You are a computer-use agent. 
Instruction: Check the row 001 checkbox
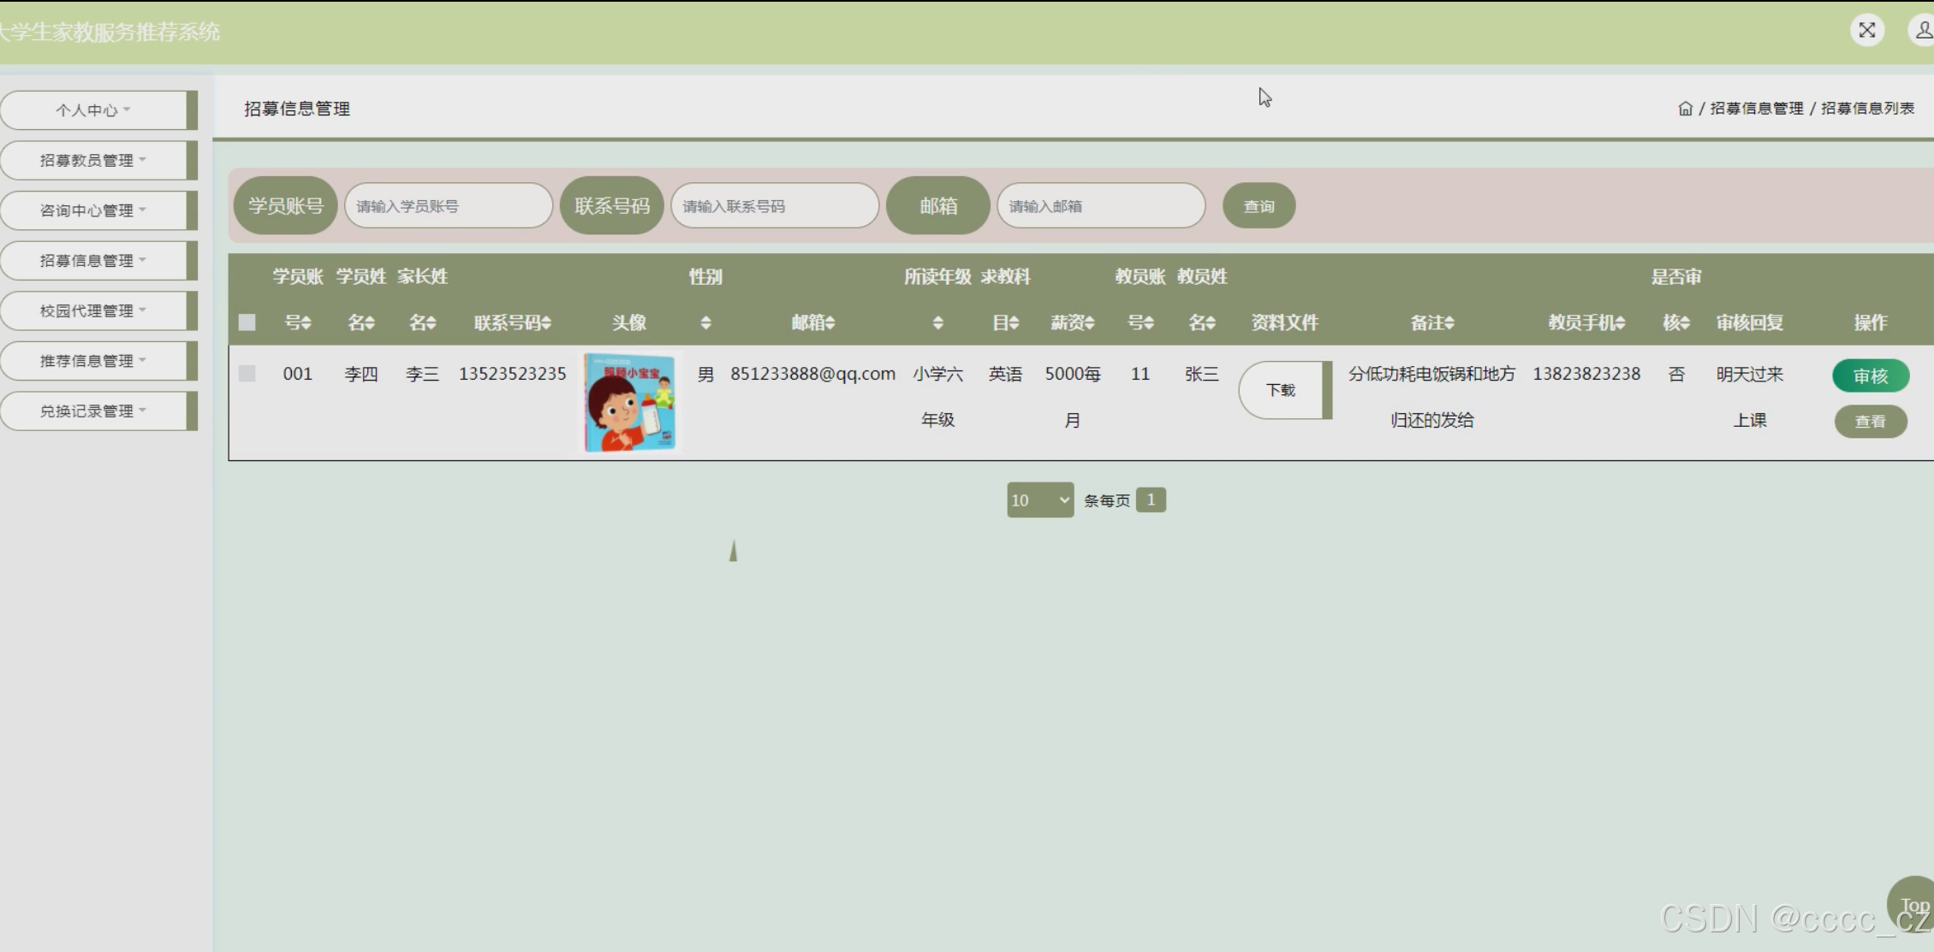click(247, 374)
